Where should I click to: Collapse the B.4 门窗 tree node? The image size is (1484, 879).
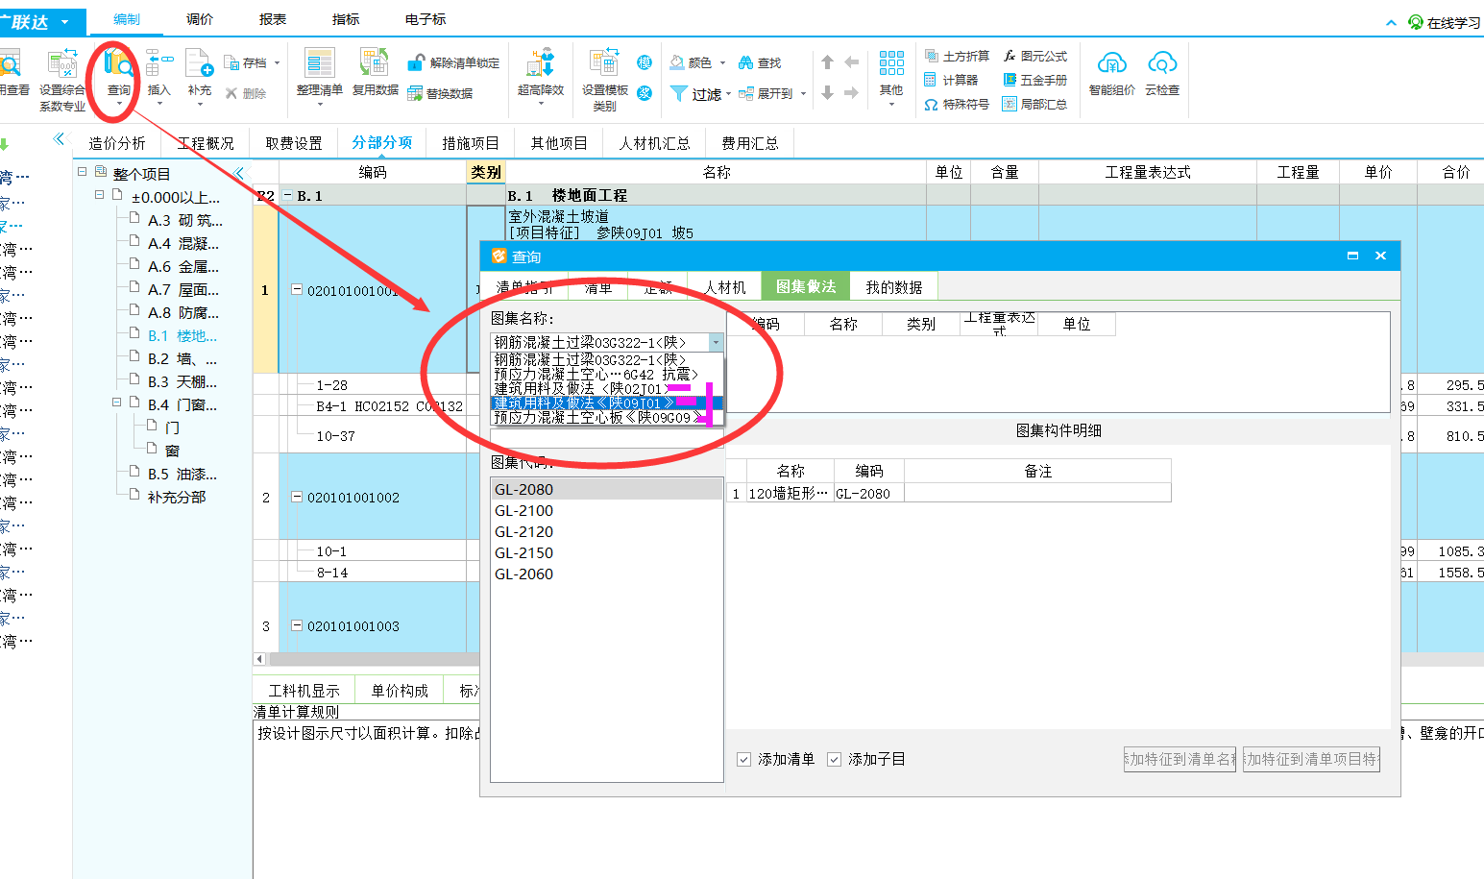[116, 402]
